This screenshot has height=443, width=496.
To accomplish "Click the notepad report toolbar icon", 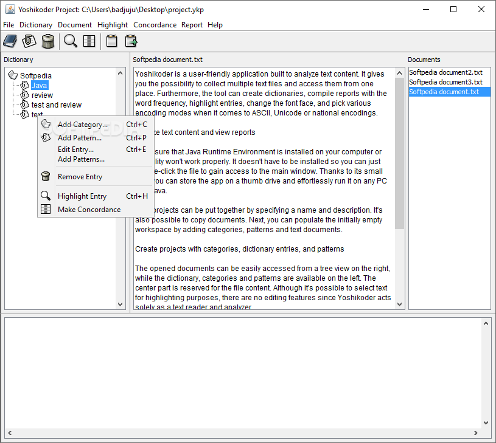I will click(111, 41).
